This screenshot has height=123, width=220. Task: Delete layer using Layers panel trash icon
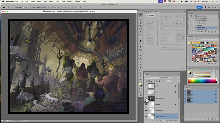[x=176, y=121]
